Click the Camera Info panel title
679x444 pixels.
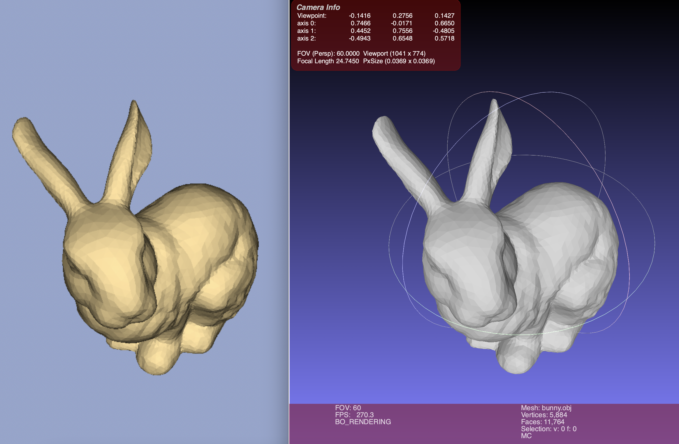318,7
